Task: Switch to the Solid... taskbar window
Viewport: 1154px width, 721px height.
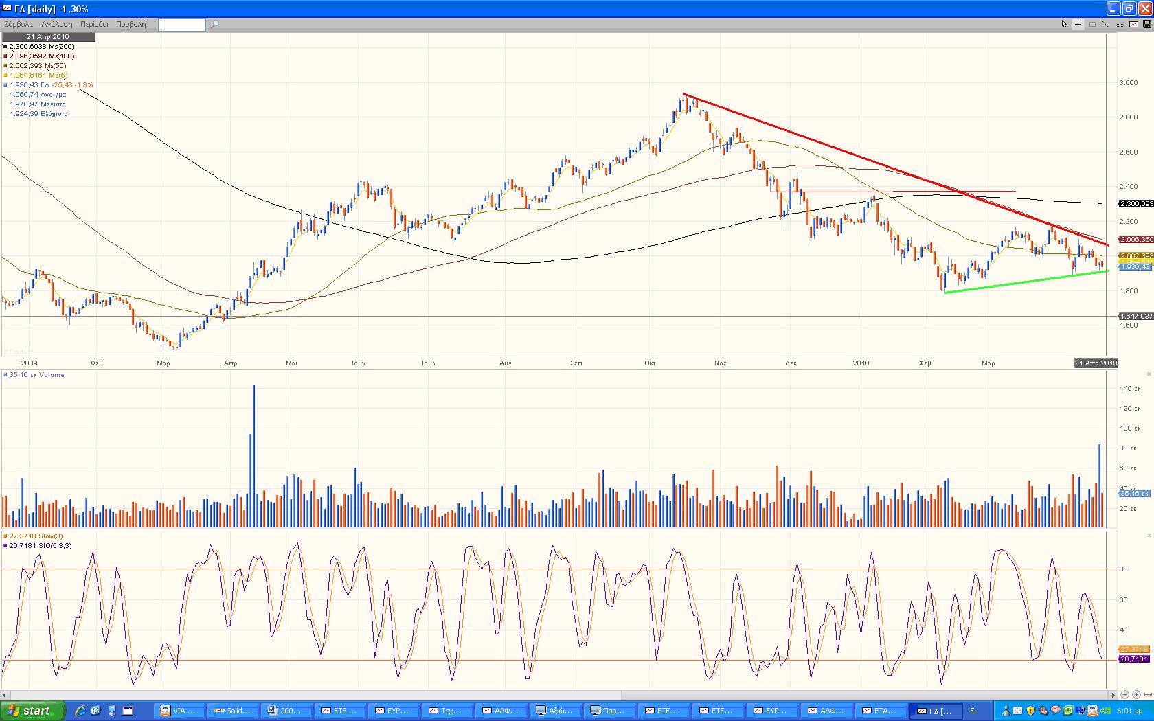Action: coord(234,711)
